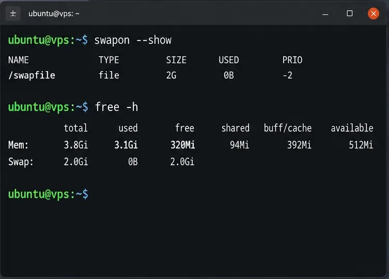The image size is (389, 279).
Task: Click the 'free' column header
Action: coord(184,128)
